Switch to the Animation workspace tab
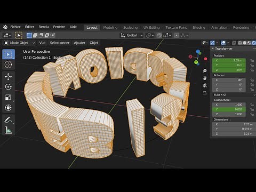256x192 pixels. pos(219,28)
